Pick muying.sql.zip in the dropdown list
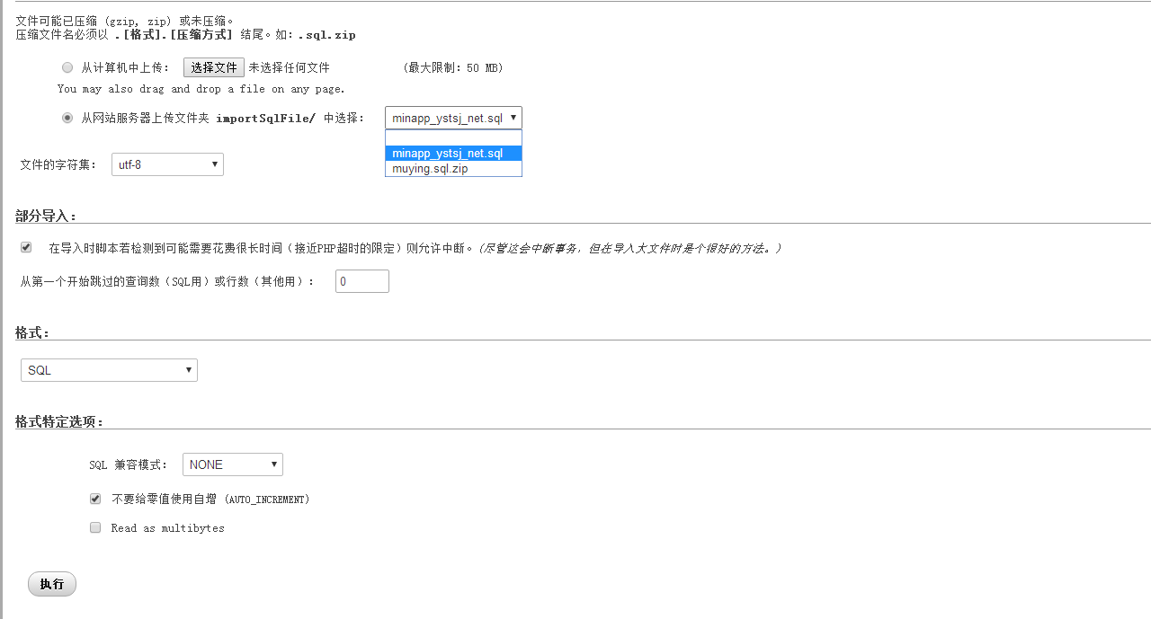This screenshot has width=1151, height=619. (453, 169)
